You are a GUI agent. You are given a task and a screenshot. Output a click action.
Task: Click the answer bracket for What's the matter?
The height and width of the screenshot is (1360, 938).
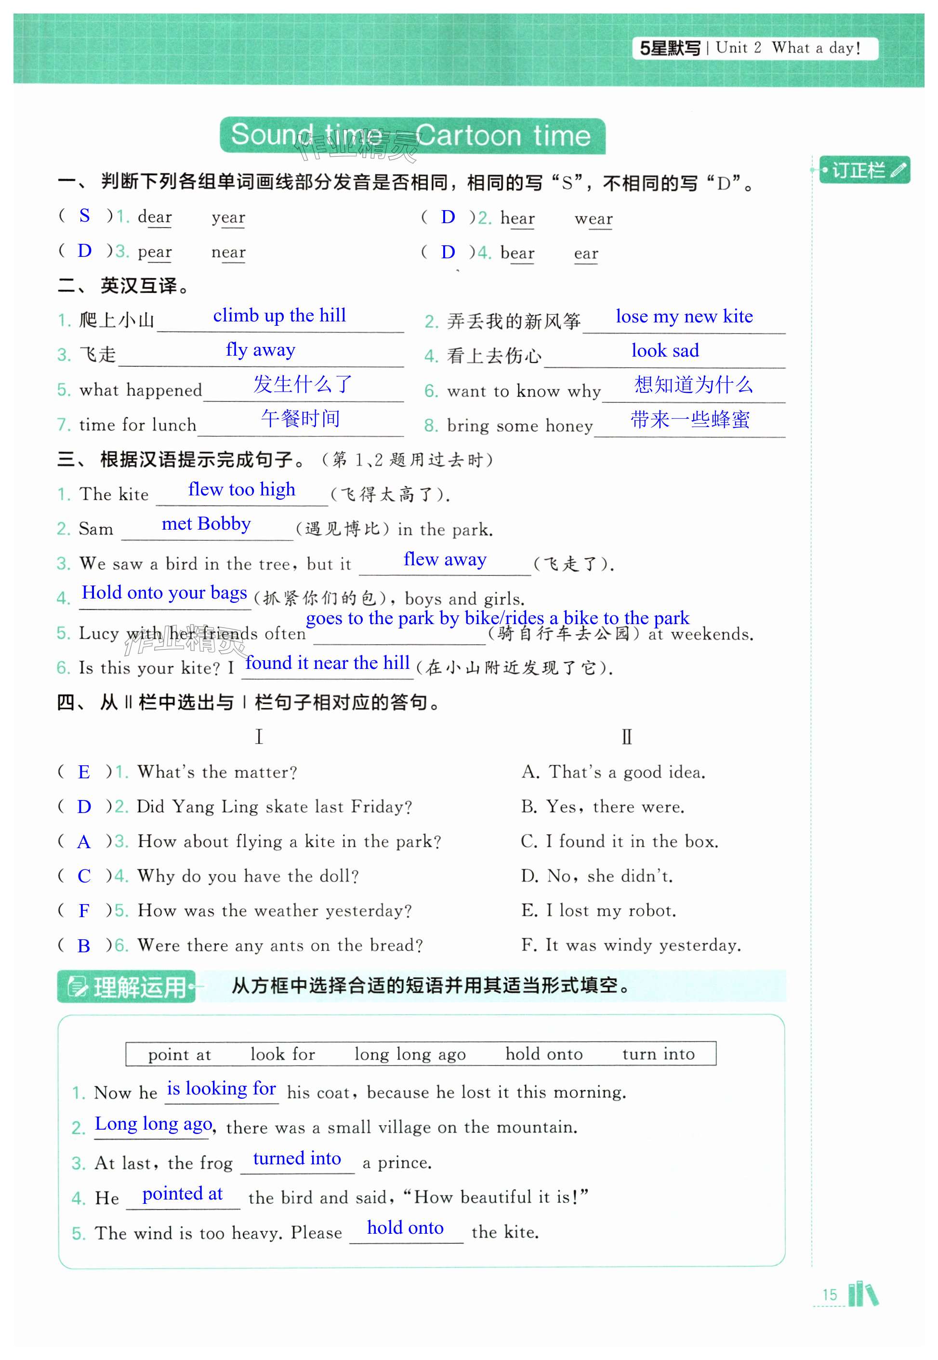84,772
